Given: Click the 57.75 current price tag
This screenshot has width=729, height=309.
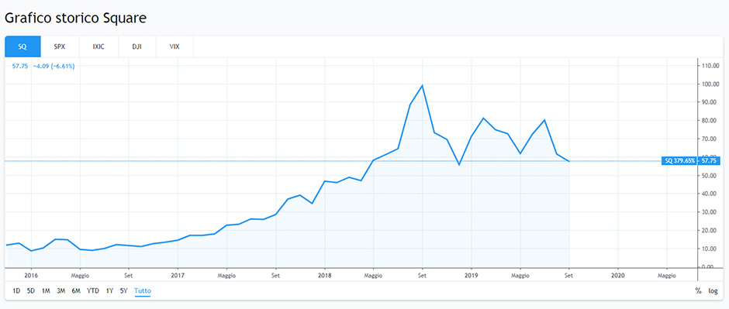Looking at the screenshot, I should pyautogui.click(x=710, y=161).
